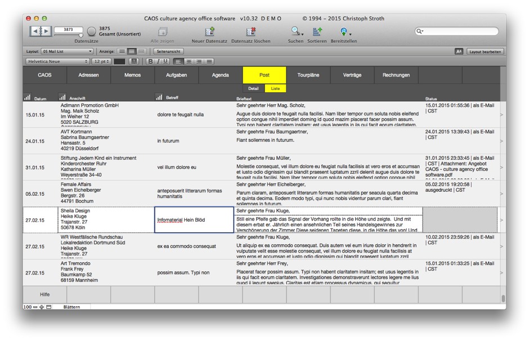Click the Layout bearbeiten button
This screenshot has width=529, height=341.
coord(485,52)
